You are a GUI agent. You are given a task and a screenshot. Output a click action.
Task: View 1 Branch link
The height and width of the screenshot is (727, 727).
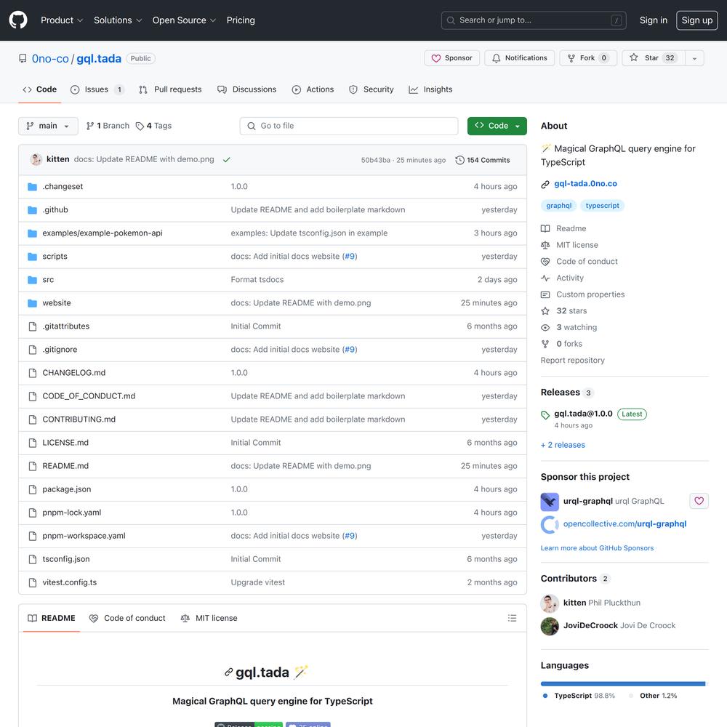[x=108, y=126]
